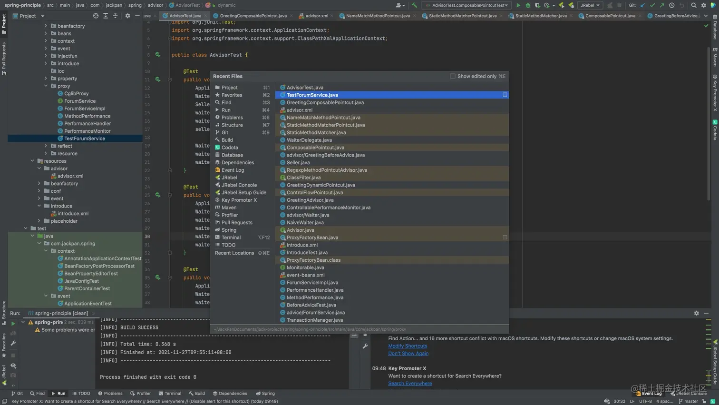Hide the Project panel with minus icon
Image resolution: width=719 pixels, height=405 pixels.
[x=137, y=16]
